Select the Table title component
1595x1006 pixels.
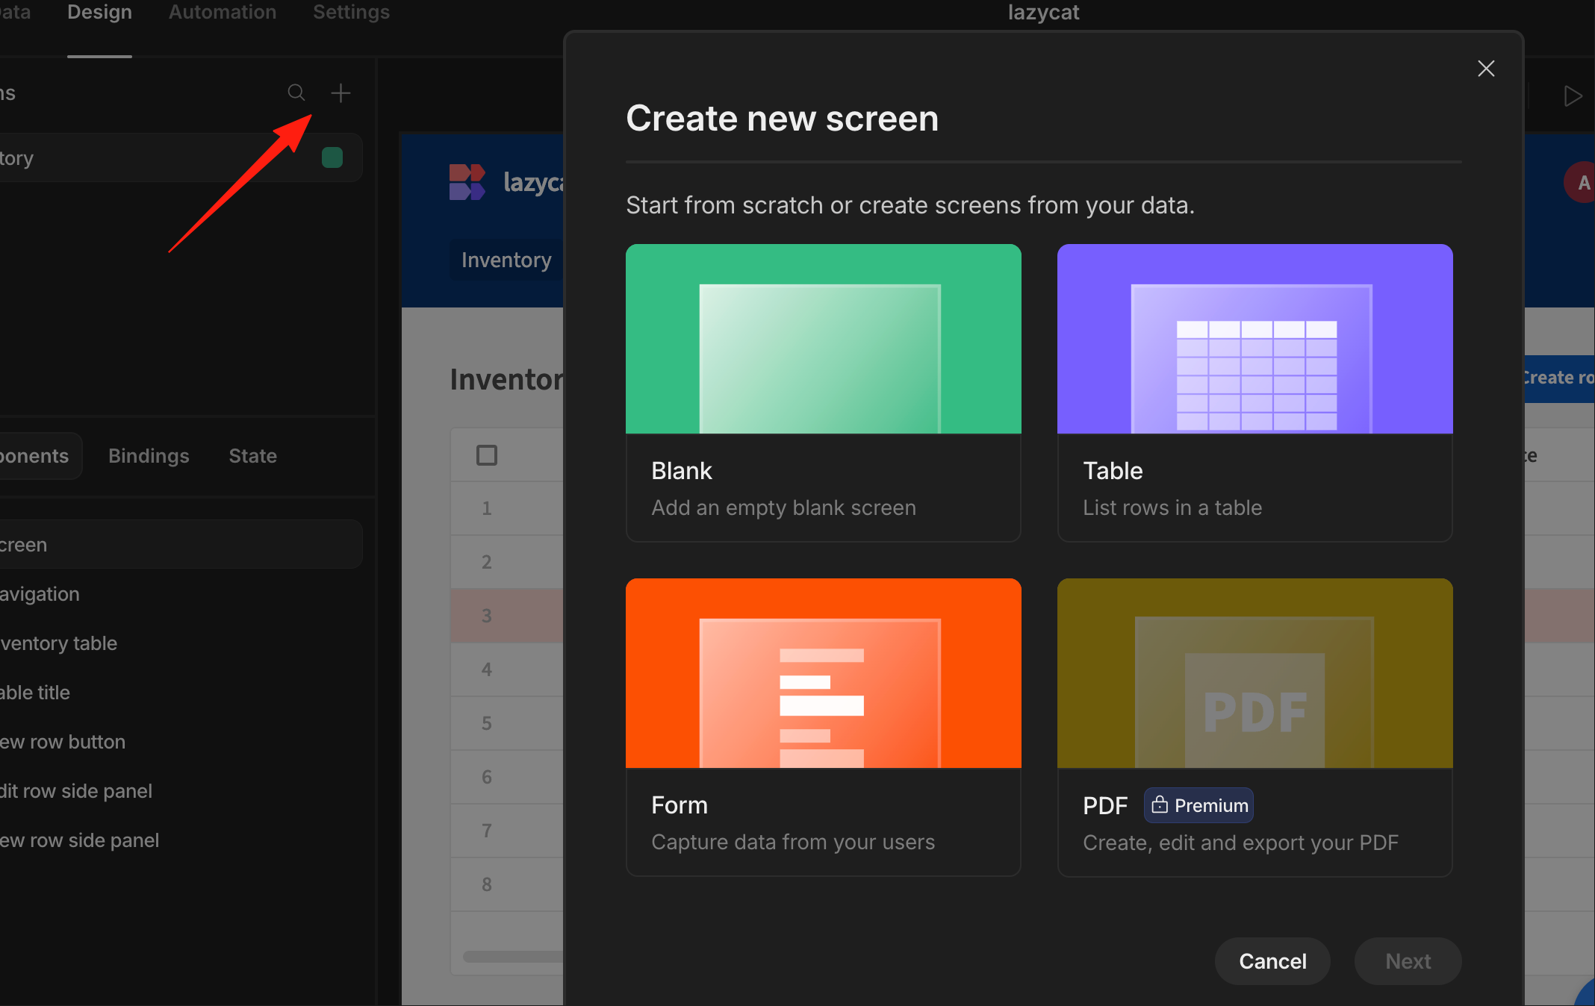[x=181, y=693]
